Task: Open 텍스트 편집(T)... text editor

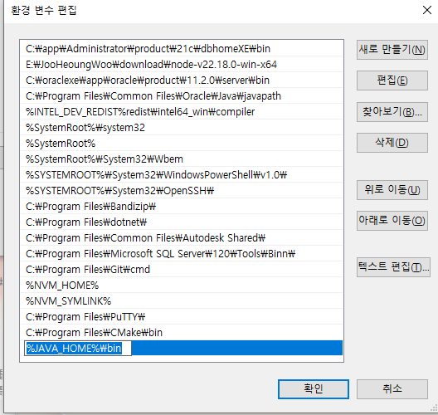Action: click(393, 267)
